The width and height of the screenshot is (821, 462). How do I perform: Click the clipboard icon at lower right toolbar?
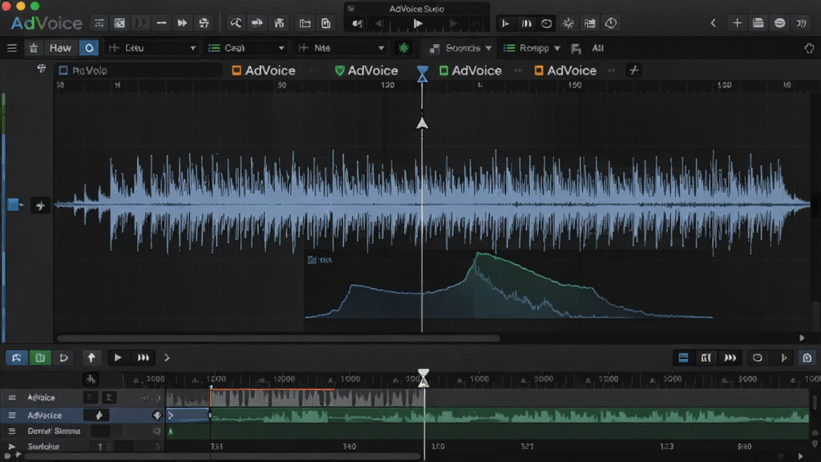coord(807,358)
